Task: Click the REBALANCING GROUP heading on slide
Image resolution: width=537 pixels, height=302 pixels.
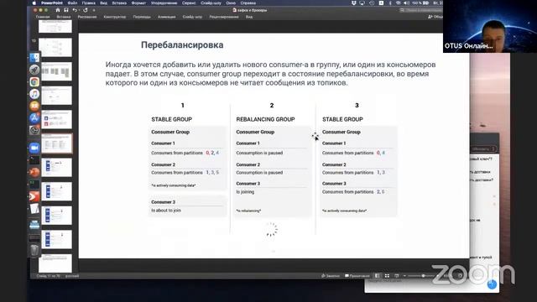Action: [x=265, y=119]
